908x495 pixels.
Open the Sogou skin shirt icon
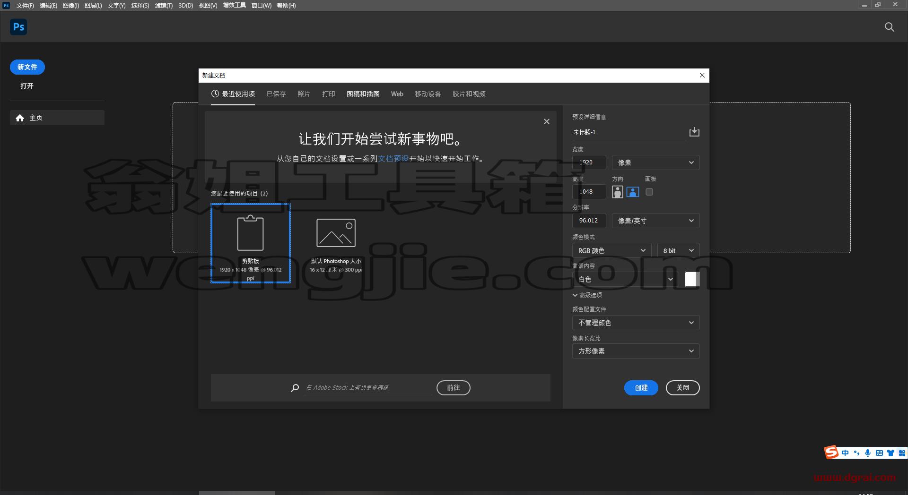click(x=891, y=453)
